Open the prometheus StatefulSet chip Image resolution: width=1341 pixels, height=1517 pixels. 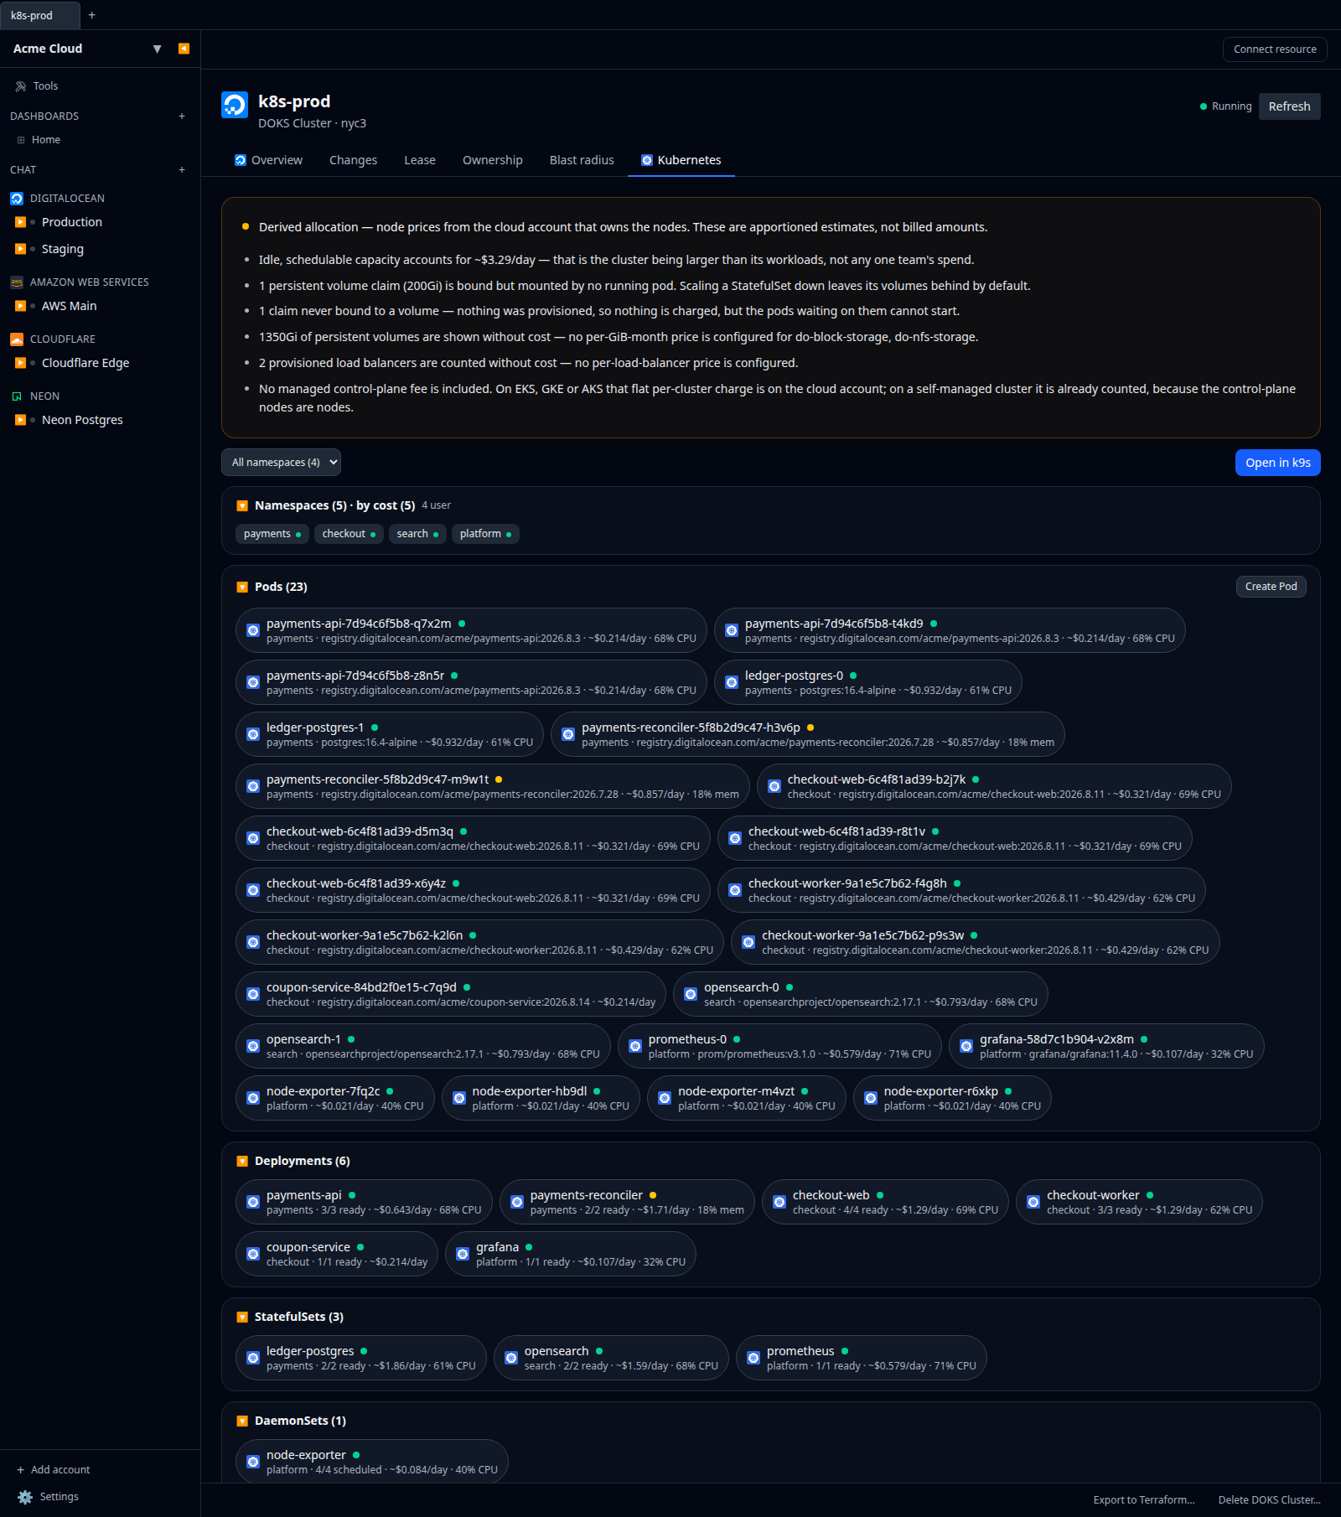coord(862,1358)
